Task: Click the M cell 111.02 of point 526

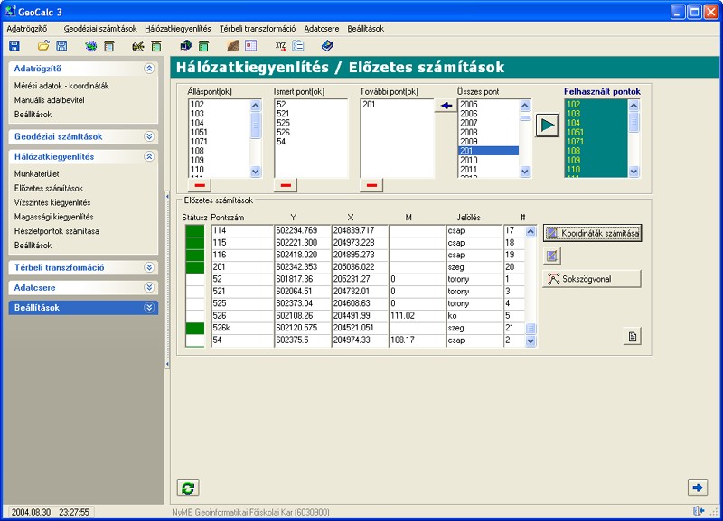Action: click(417, 315)
